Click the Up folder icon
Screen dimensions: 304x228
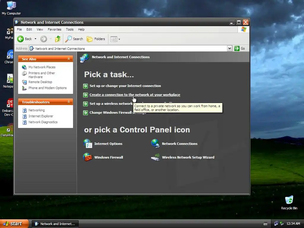coord(58,39)
